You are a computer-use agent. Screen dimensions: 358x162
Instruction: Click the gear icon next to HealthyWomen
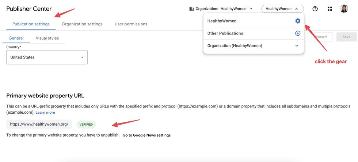tap(297, 21)
